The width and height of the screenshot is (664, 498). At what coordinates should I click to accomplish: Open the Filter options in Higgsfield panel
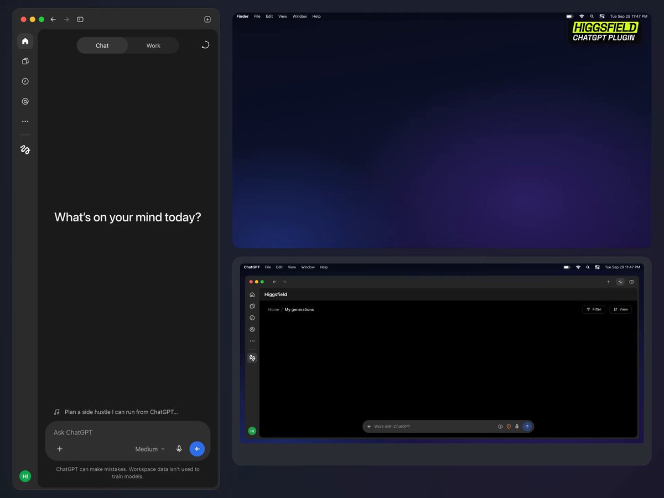coord(594,309)
